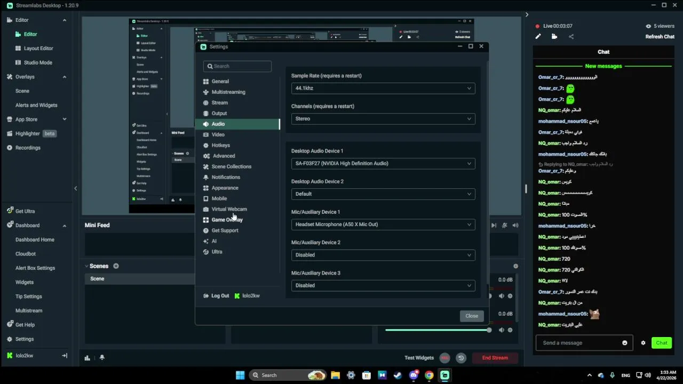Open the Mic/Auxiliary Device 1 dropdown
The width and height of the screenshot is (683, 384).
click(383, 225)
